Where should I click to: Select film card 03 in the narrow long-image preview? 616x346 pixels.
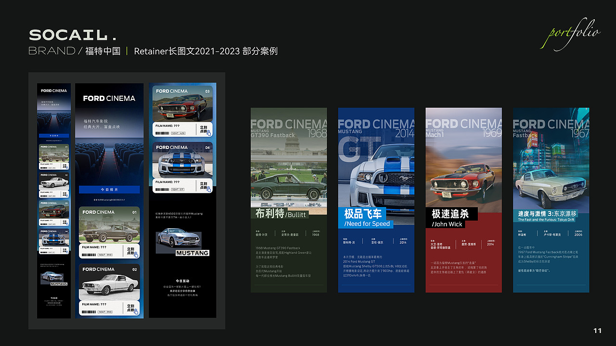54,213
